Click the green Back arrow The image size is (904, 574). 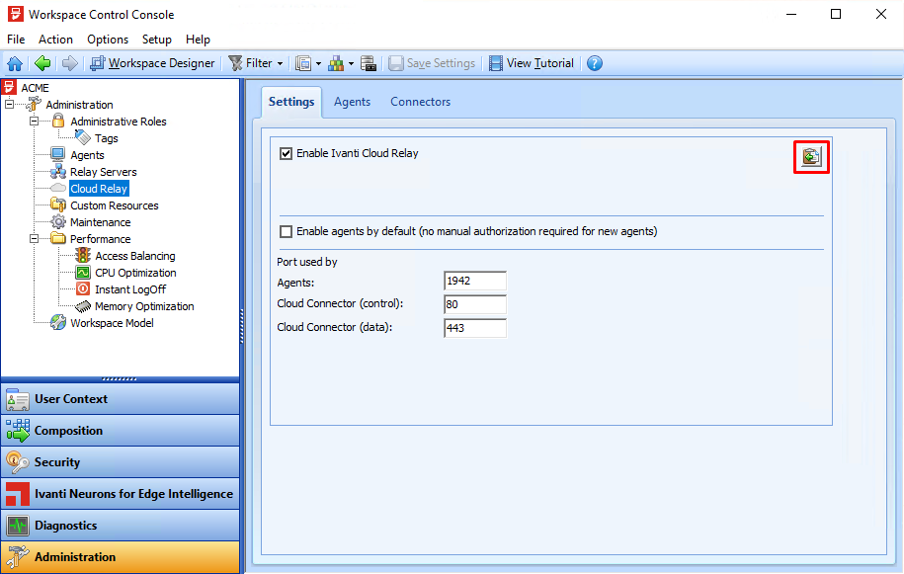pos(41,63)
